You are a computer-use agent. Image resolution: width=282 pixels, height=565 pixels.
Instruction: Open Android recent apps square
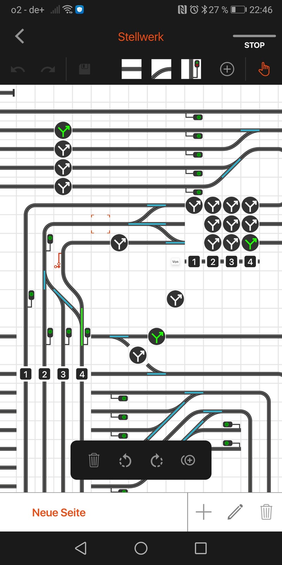click(x=201, y=548)
